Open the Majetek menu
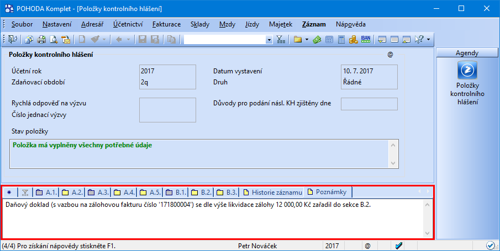500x251 pixels. [281, 24]
